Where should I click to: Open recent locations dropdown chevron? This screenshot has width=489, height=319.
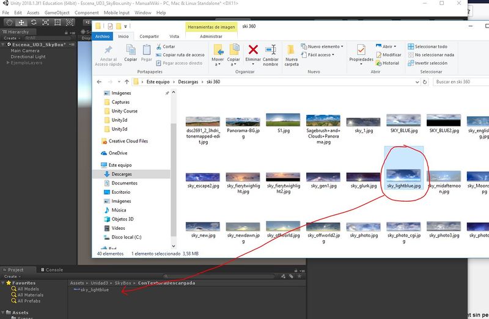click(x=119, y=82)
